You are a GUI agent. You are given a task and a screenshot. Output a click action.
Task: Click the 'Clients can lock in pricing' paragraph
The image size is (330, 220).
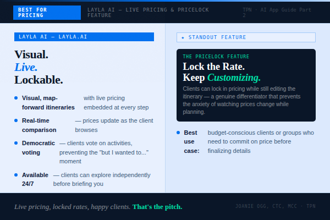(241, 100)
